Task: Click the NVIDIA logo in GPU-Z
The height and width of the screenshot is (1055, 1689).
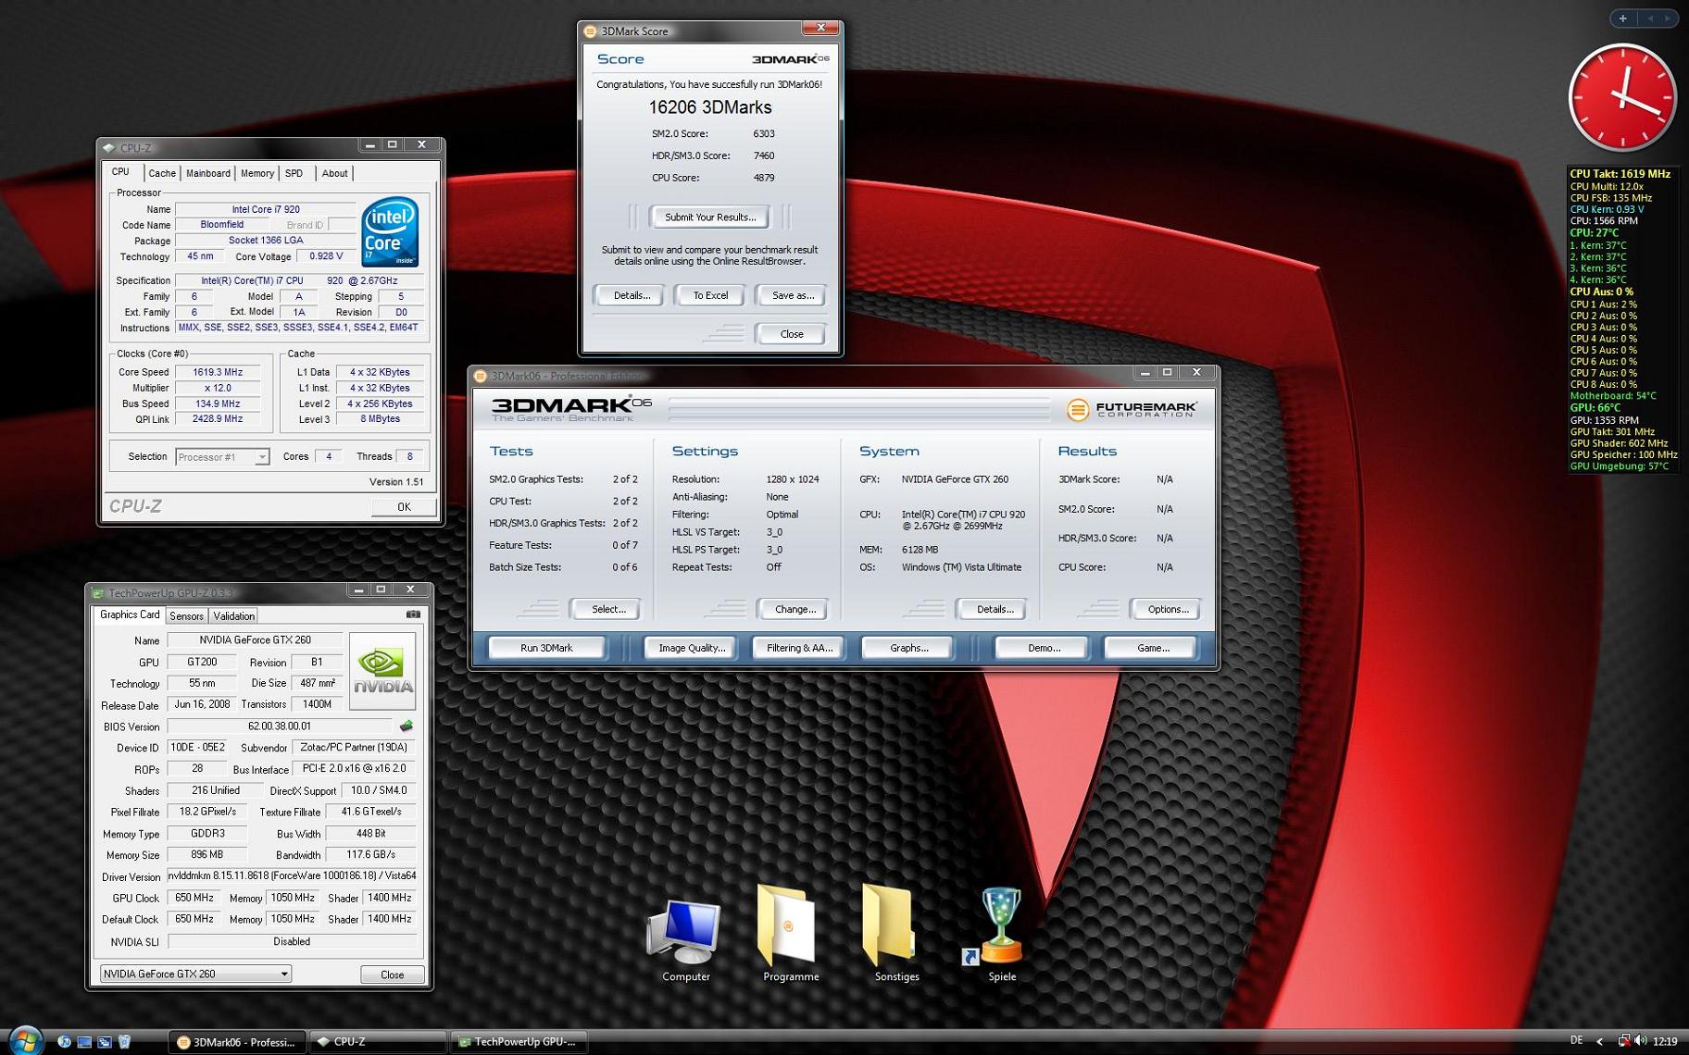Action: (x=382, y=671)
